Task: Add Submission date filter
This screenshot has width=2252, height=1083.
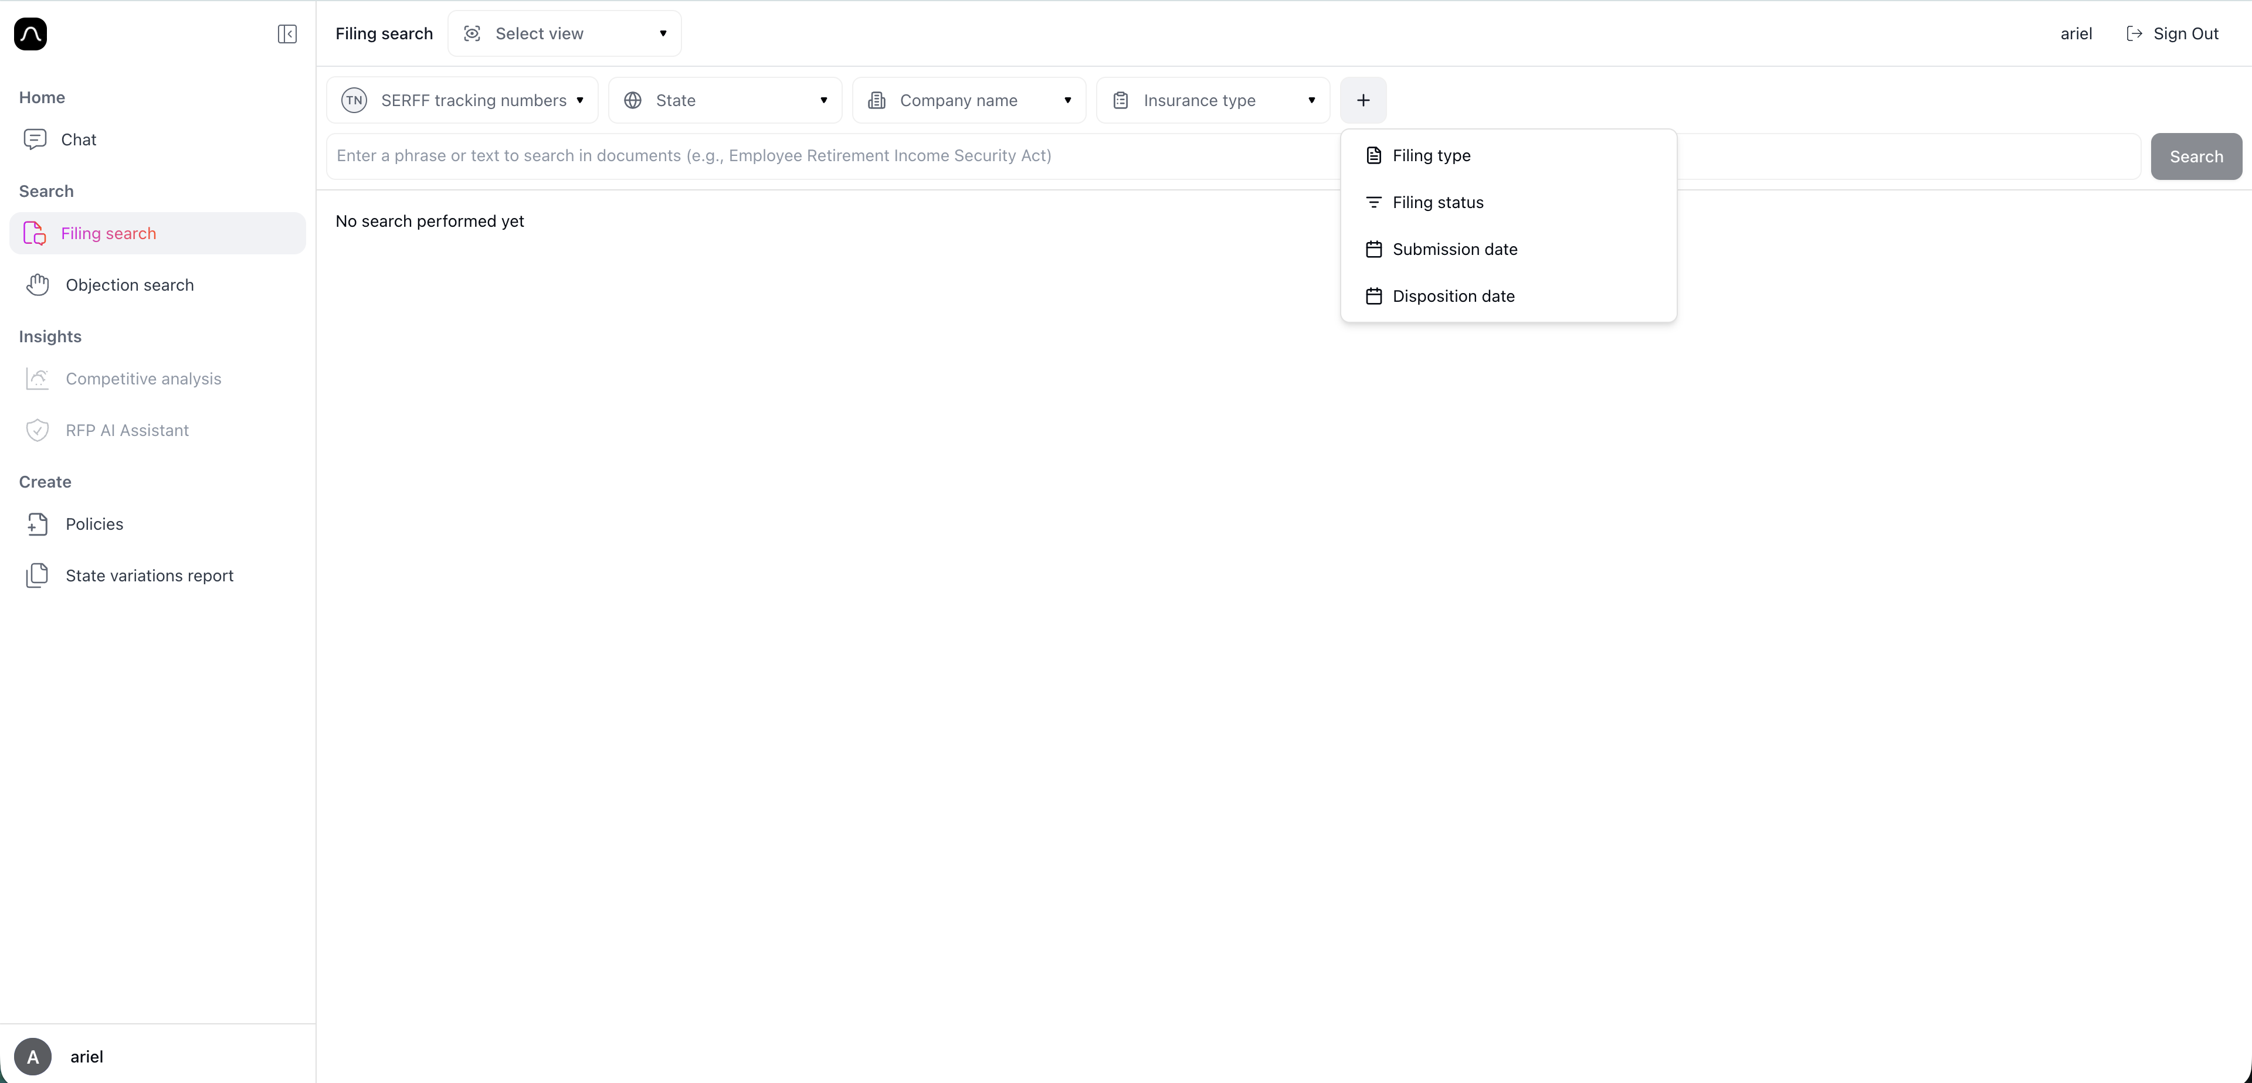Action: [1454, 250]
